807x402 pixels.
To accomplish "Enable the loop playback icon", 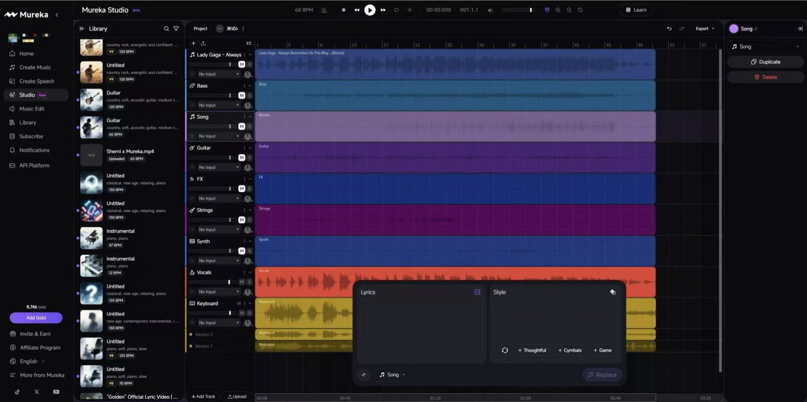I will pos(396,10).
